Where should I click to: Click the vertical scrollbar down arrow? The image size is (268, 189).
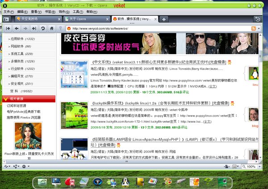coord(260,158)
